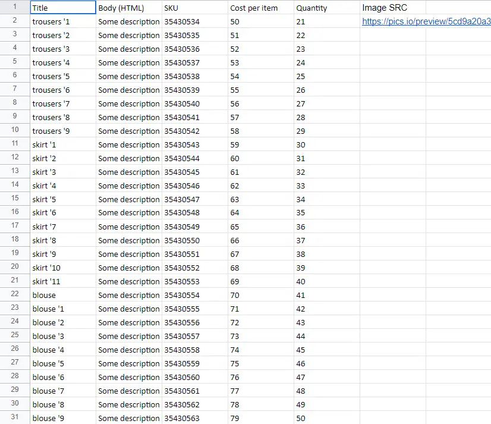This screenshot has height=424, width=491.
Task: Click the cell blouse '9
Action: [x=63, y=418]
